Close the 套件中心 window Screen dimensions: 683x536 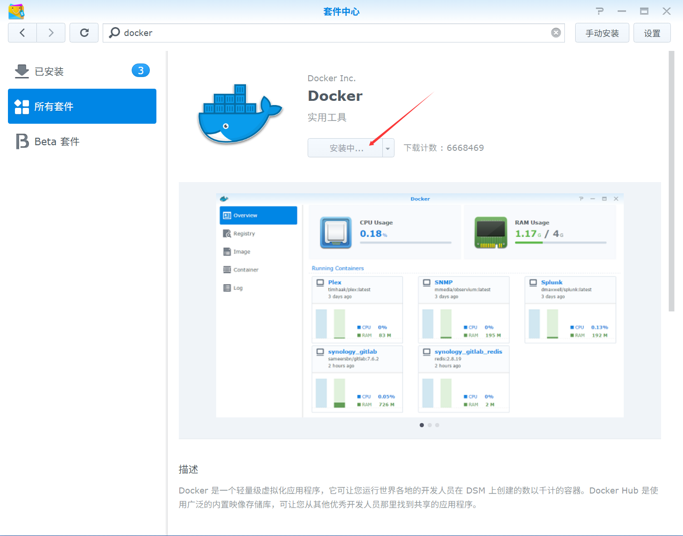point(667,11)
